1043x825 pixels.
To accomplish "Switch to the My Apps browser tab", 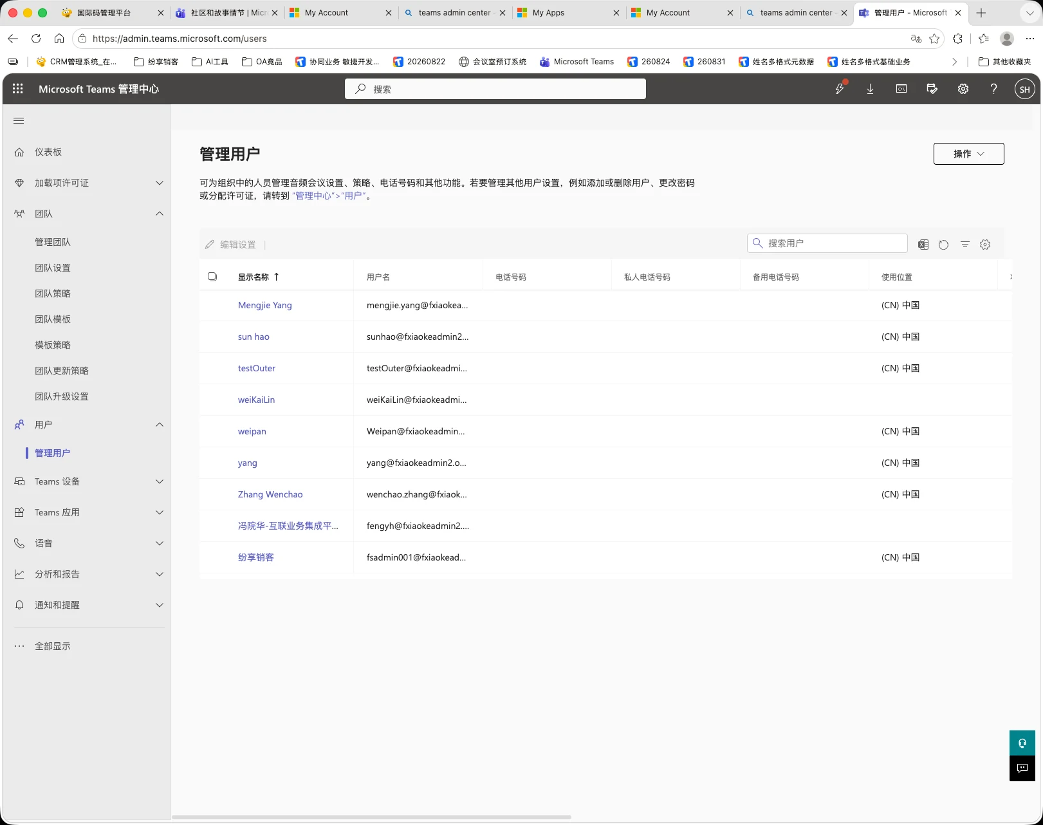I will pos(548,13).
